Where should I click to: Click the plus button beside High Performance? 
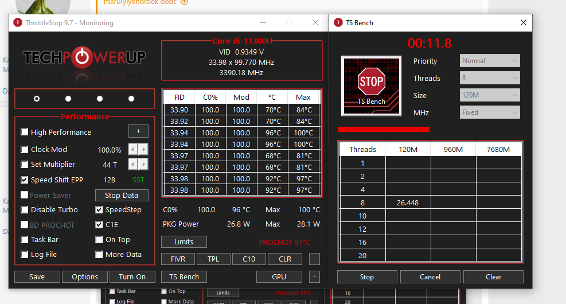pyautogui.click(x=138, y=131)
